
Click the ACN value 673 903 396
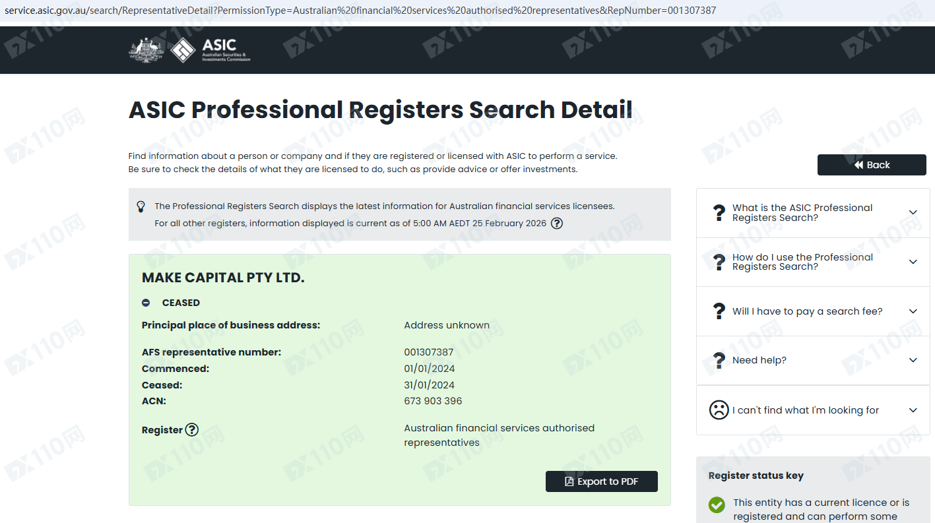tap(433, 401)
